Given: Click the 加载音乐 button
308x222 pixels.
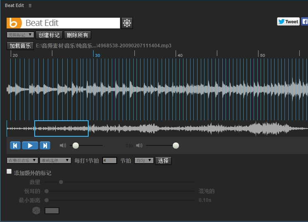Looking at the screenshot, I should 20,46.
